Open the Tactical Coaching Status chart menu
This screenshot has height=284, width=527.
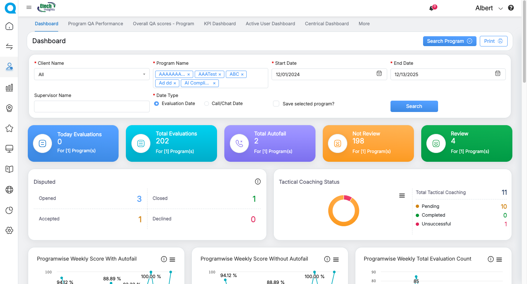(402, 196)
